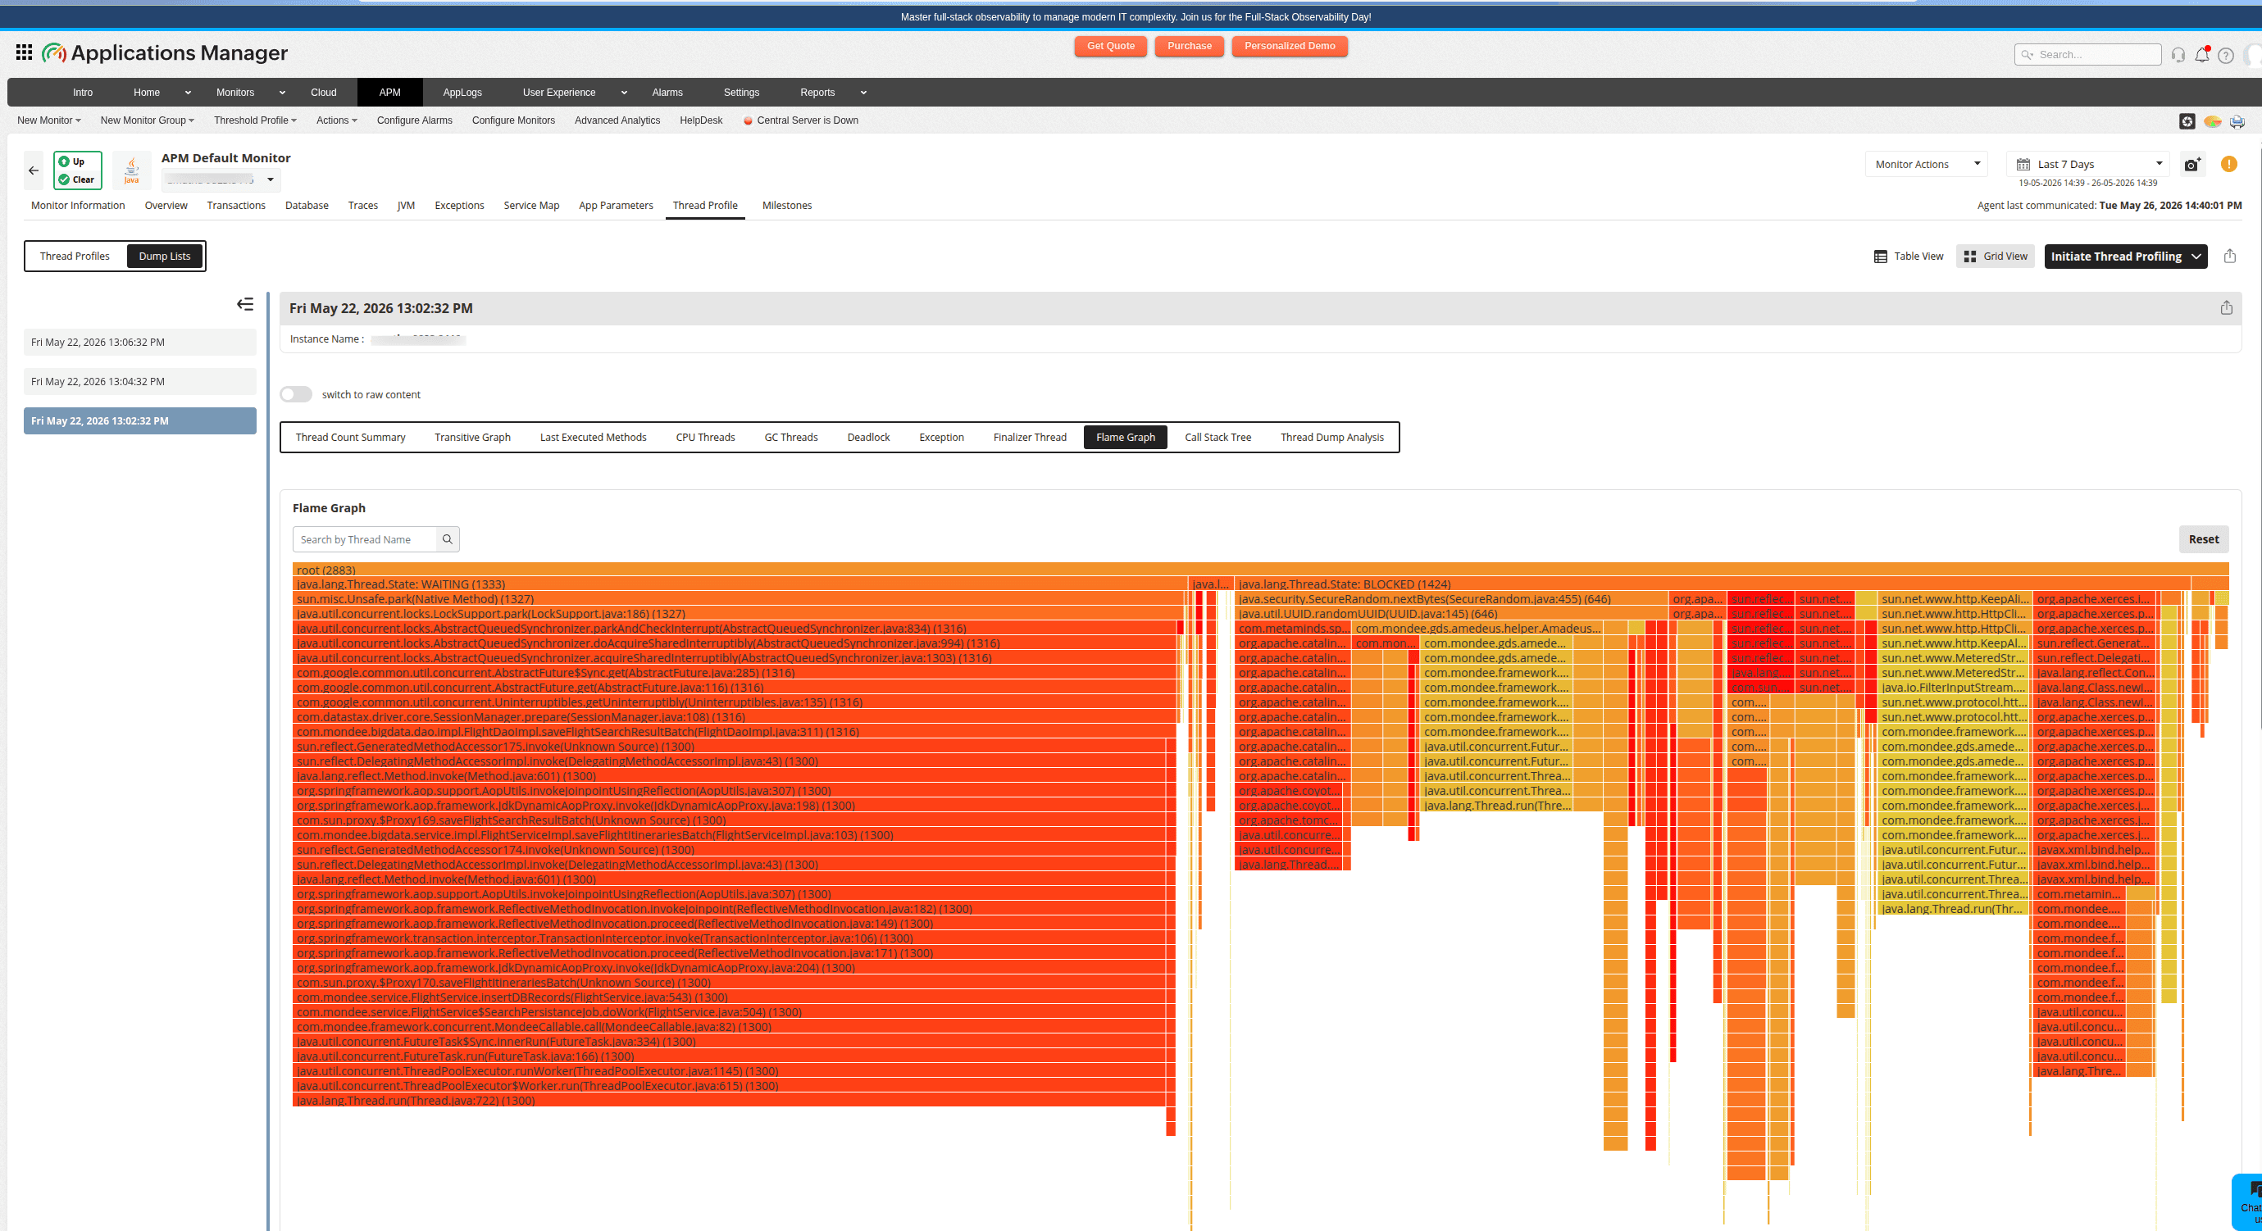Open the Monitor Actions dropdown
The image size is (2262, 1231).
click(x=1927, y=164)
